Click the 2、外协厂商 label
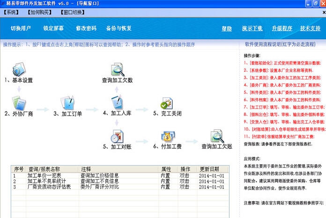The width and height of the screenshot is (326, 218). pos(19,114)
